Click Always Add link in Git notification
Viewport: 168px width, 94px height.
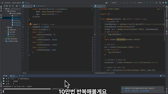pyautogui.click(x=135, y=91)
